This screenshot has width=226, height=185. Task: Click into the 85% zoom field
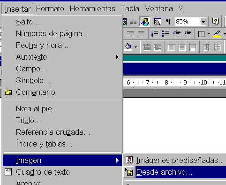pyautogui.click(x=188, y=22)
